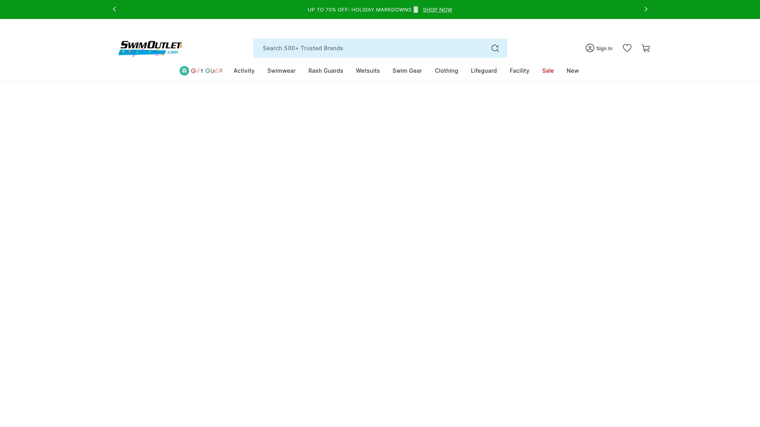The width and height of the screenshot is (760, 427).
Task: Open the red Sale menu
Action: (x=548, y=71)
